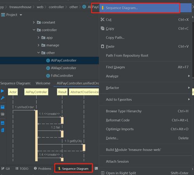Open the Project view dropdown
This screenshot has width=194, height=175.
(21, 15)
